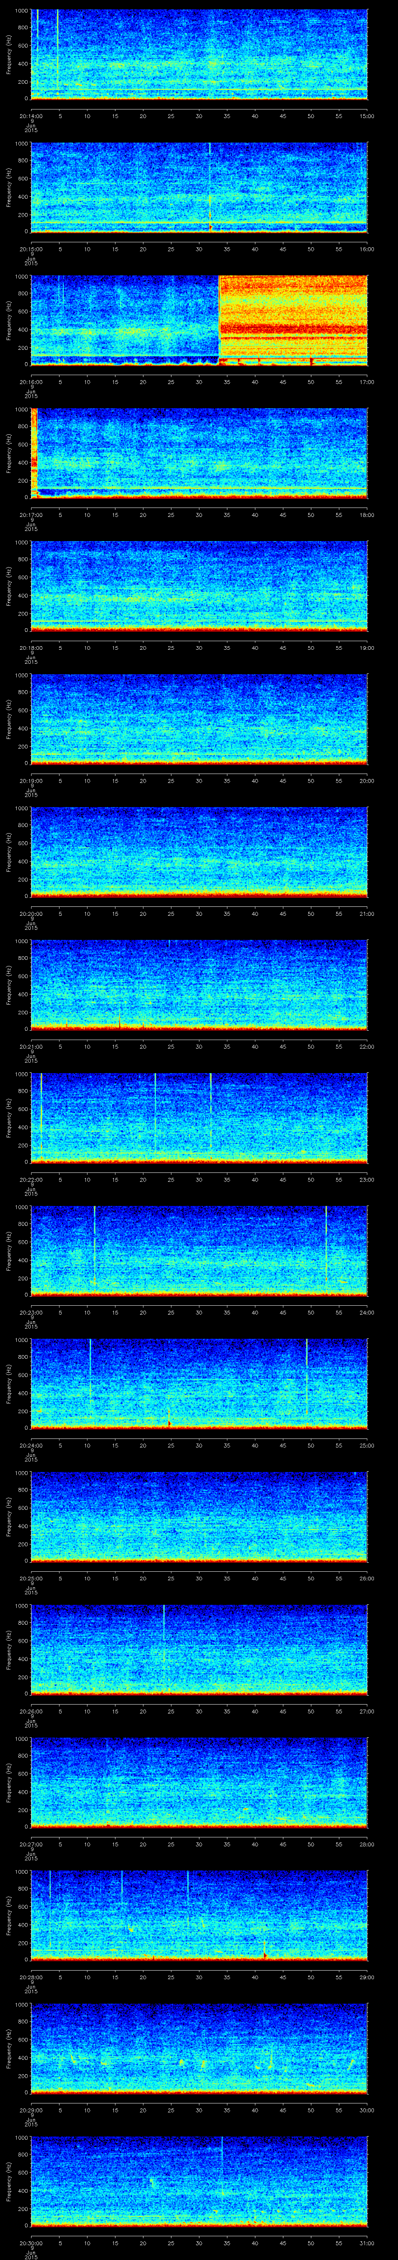Screen dimensions: 398x2260
Task: Click the '20:27:00' start time label
Action: point(31,1843)
